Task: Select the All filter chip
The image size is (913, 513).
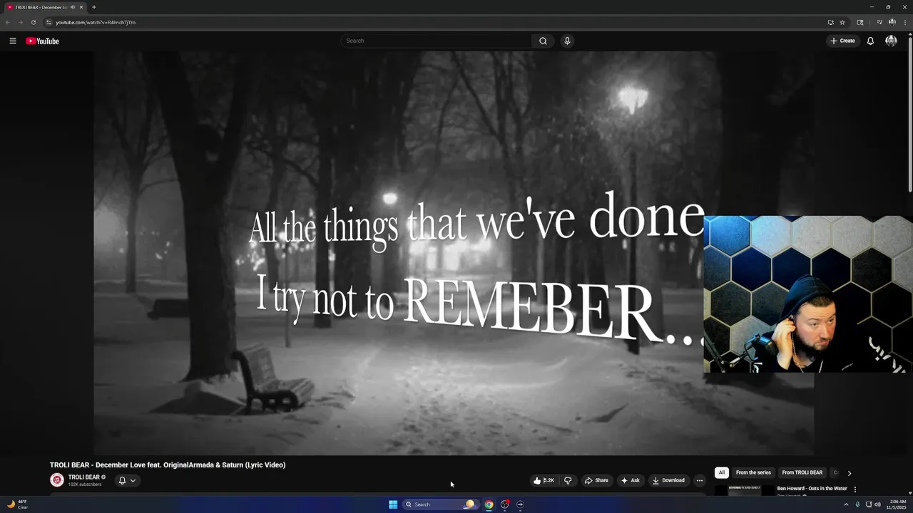Action: 721,472
